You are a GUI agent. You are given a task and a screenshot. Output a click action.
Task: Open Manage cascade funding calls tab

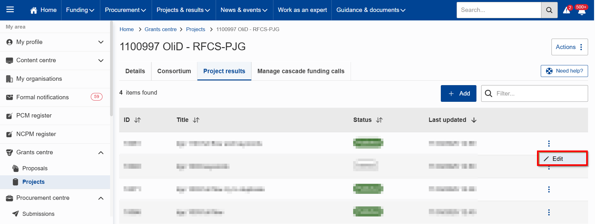point(301,71)
